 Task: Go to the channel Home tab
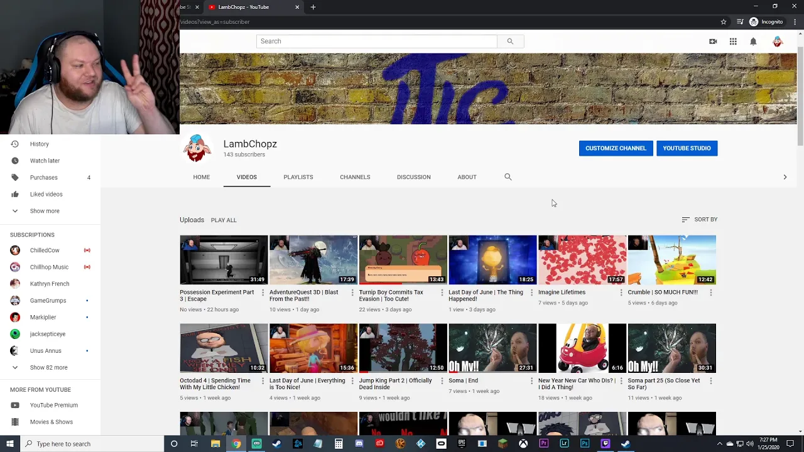click(x=202, y=177)
